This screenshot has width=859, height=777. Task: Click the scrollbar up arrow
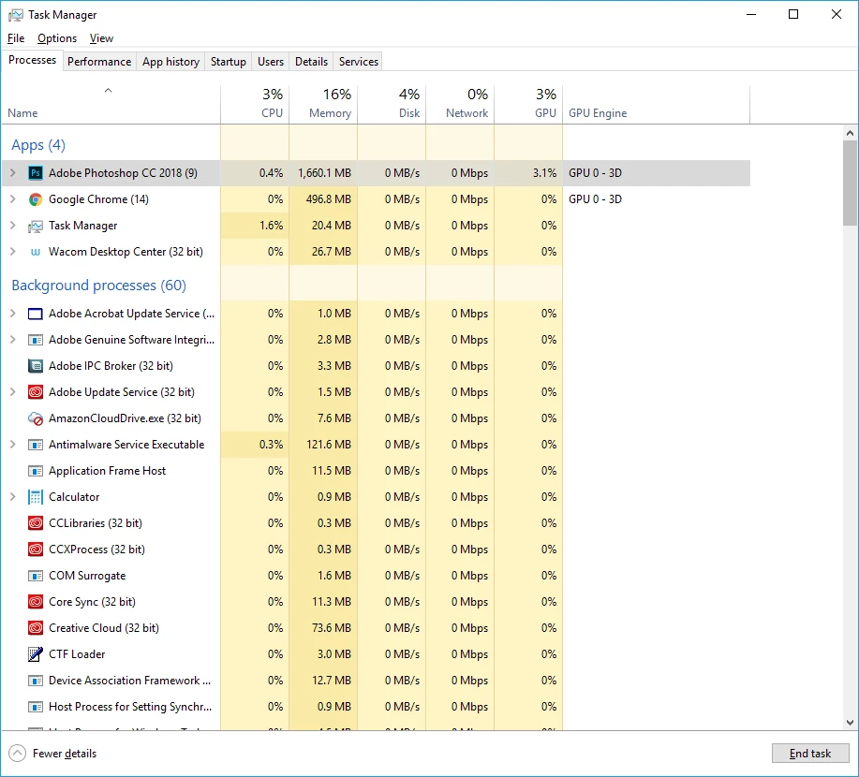[x=850, y=133]
